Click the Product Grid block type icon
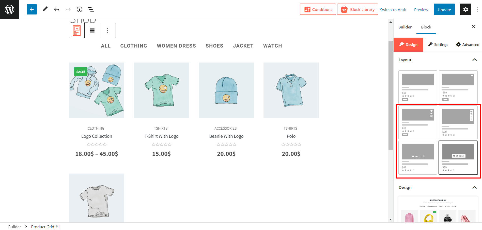482x230 pixels. pos(76,30)
